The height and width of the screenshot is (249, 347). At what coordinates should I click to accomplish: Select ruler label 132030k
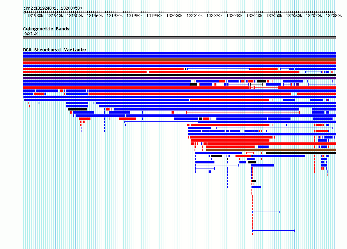234,16
